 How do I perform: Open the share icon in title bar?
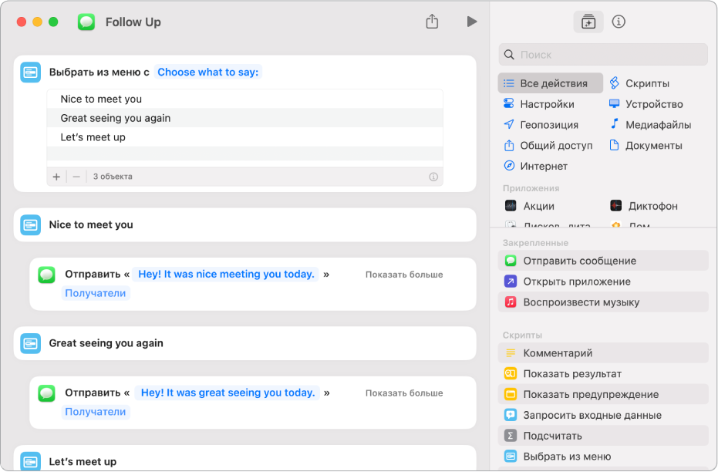pos(432,21)
